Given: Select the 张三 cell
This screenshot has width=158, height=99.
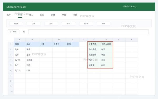Looking at the screenshot, I should tap(106, 49).
